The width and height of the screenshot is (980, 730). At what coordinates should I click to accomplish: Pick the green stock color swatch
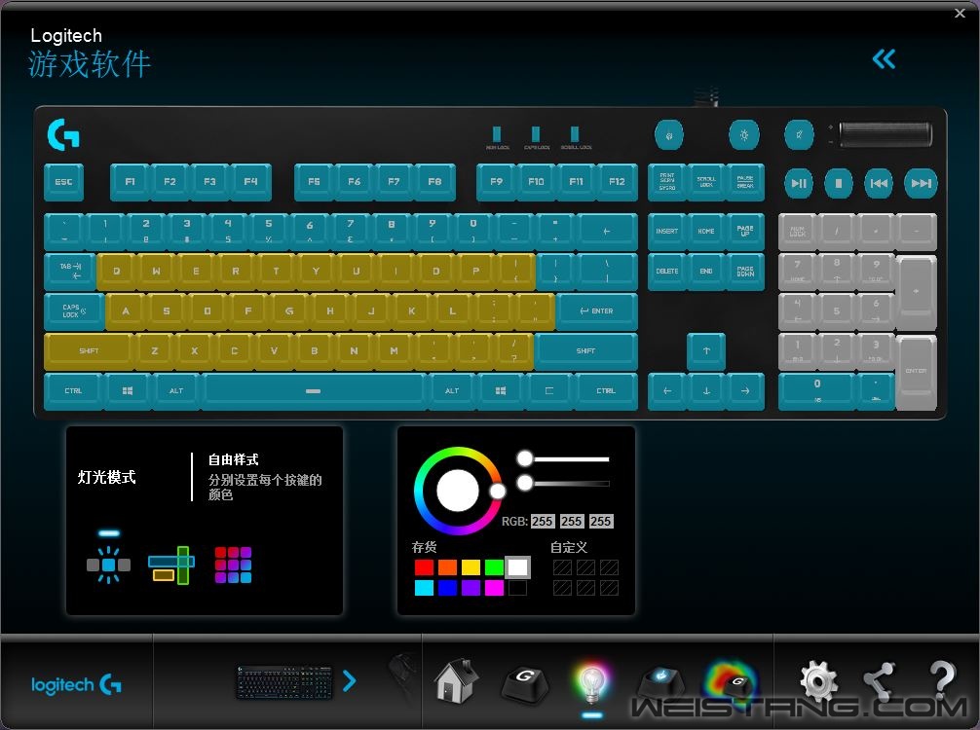point(494,567)
